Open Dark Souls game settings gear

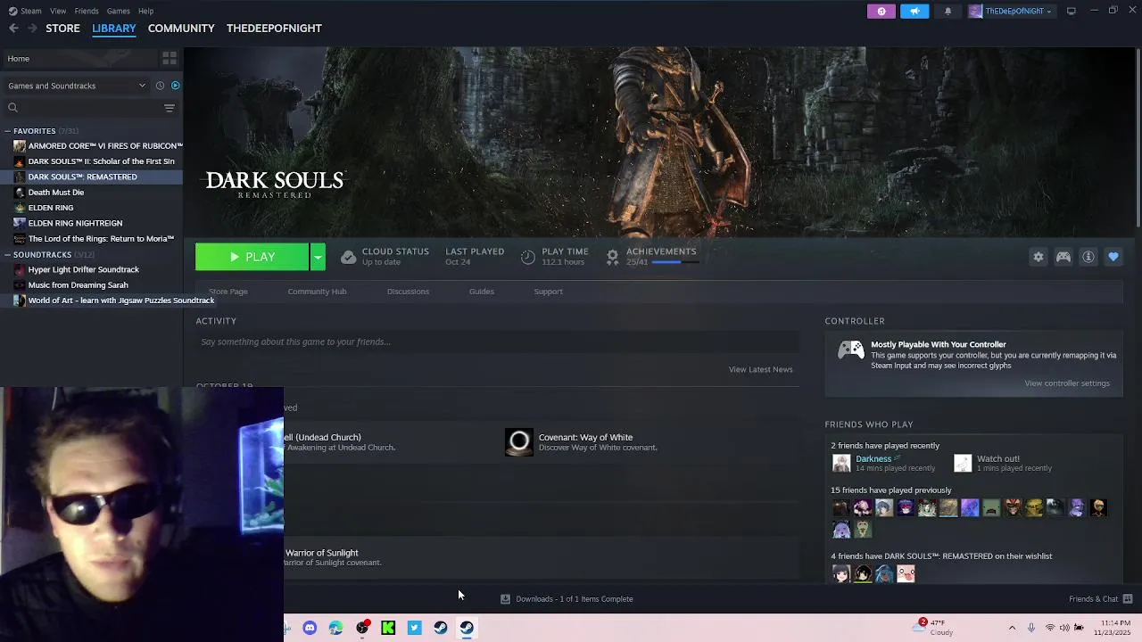click(1039, 257)
